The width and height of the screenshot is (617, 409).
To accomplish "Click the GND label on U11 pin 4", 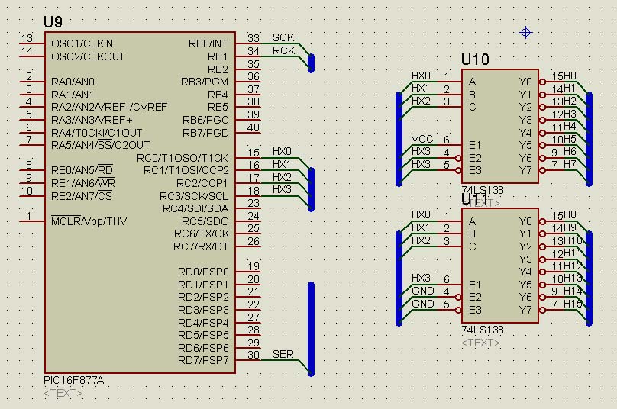I will (422, 291).
